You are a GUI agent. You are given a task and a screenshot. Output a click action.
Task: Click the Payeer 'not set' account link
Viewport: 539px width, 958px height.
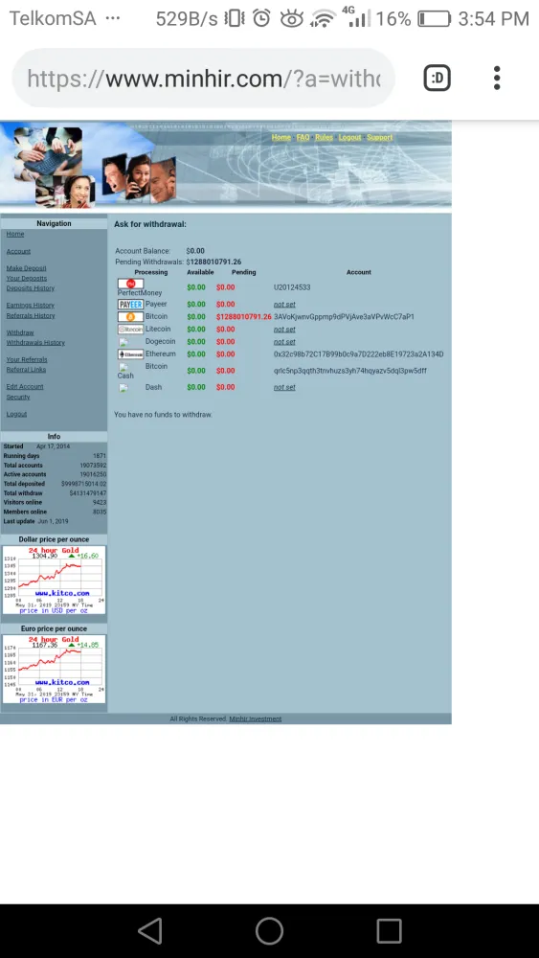click(x=284, y=305)
